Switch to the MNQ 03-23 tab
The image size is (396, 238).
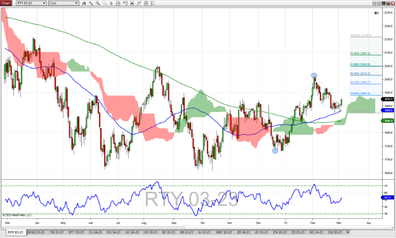[36, 232]
